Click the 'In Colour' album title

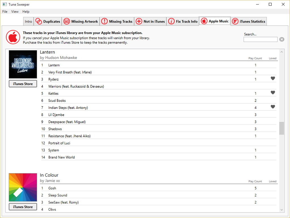[49, 175]
